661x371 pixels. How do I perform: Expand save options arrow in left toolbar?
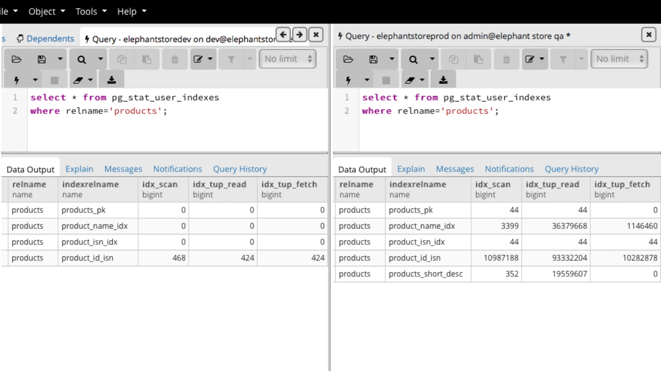(x=60, y=59)
